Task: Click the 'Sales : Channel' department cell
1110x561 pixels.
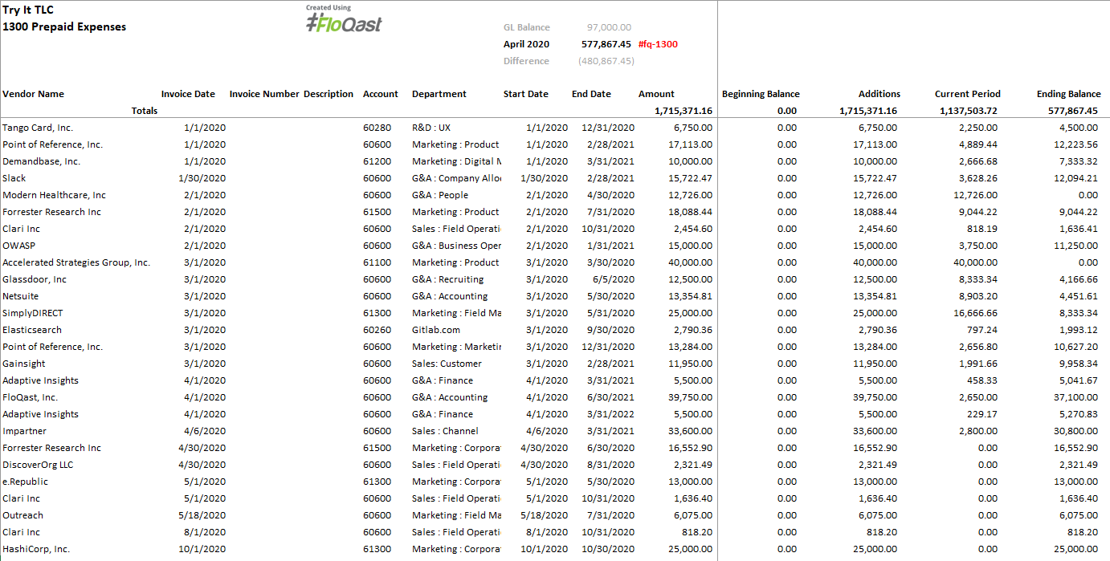Action: pos(445,431)
